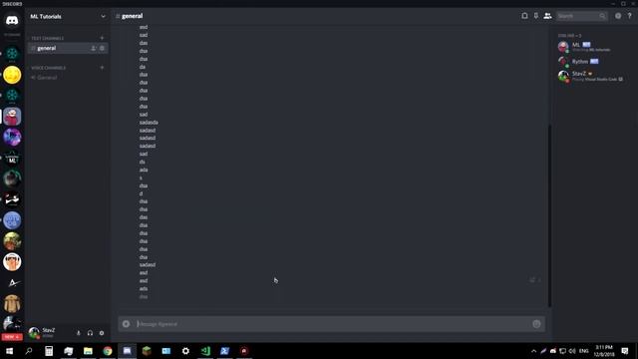Screen dimensions: 638x359
Task: Toggle microphone mute
Action: pyautogui.click(x=79, y=333)
